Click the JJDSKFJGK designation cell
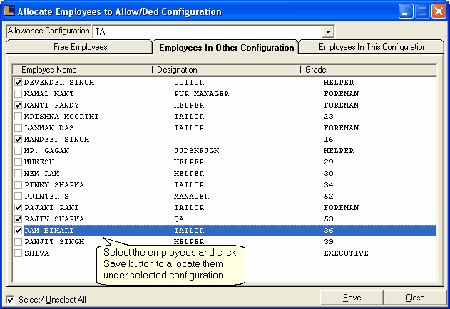The height and width of the screenshot is (309, 450). click(x=197, y=151)
